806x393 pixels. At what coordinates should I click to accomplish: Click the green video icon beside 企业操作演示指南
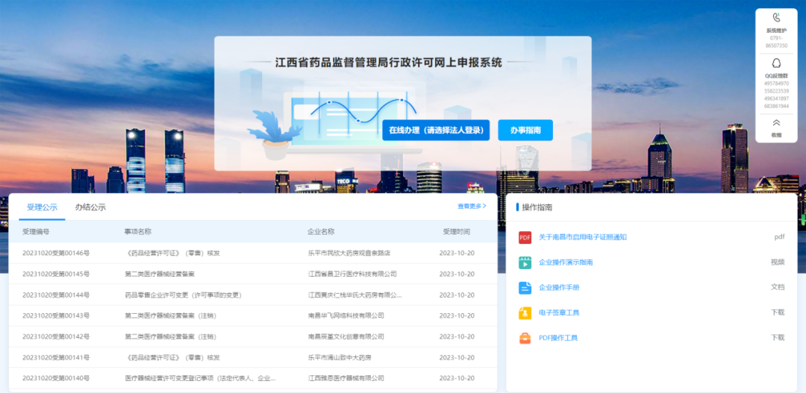525,262
